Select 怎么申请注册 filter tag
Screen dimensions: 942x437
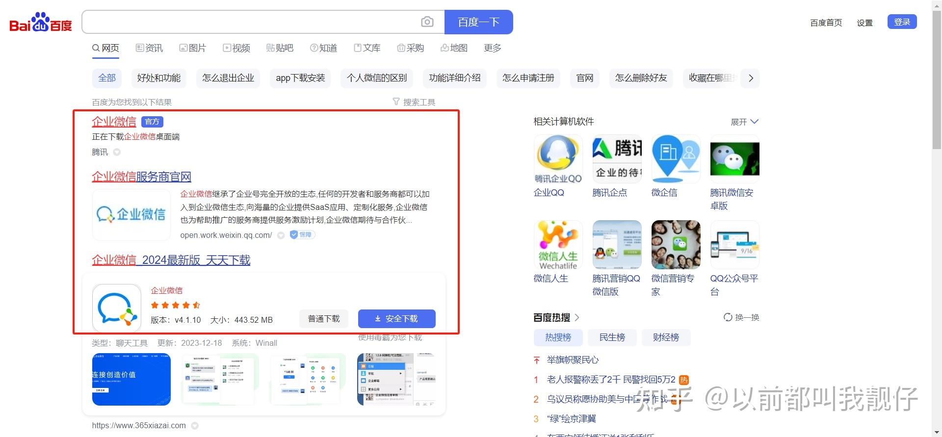click(528, 78)
